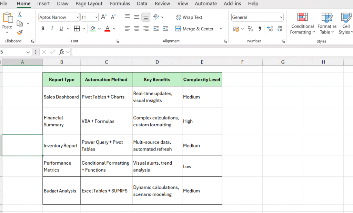Open the Number dialog launcher

click(283, 41)
